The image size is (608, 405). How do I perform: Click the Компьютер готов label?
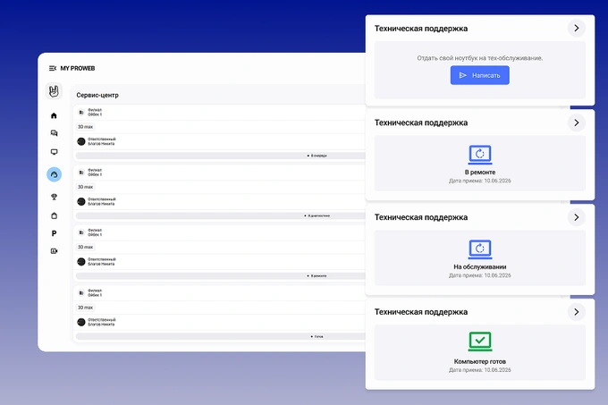point(480,361)
